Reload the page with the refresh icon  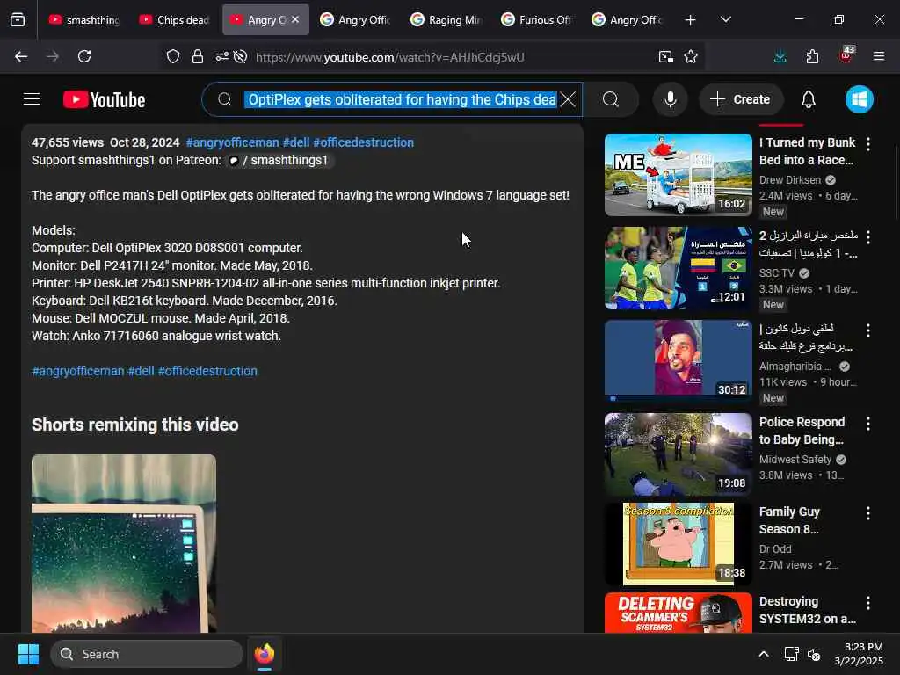pyautogui.click(x=84, y=56)
